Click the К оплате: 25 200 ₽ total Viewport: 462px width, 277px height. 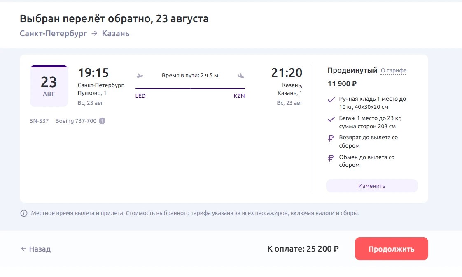303,249
